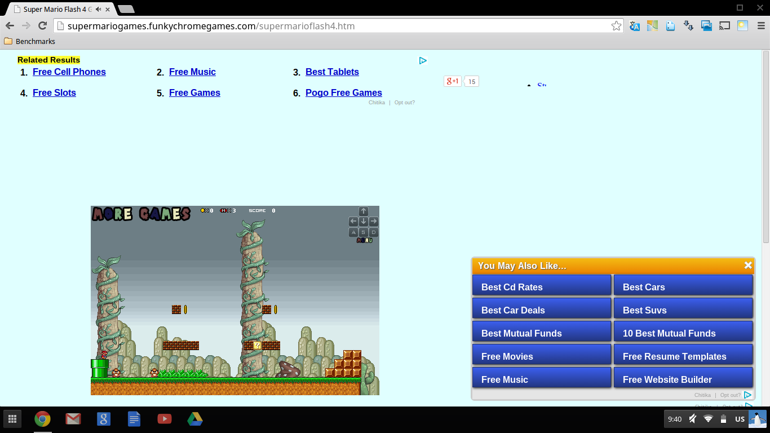This screenshot has width=770, height=433.
Task: Click the 10 Best Mutual Funds button
Action: 683,332
